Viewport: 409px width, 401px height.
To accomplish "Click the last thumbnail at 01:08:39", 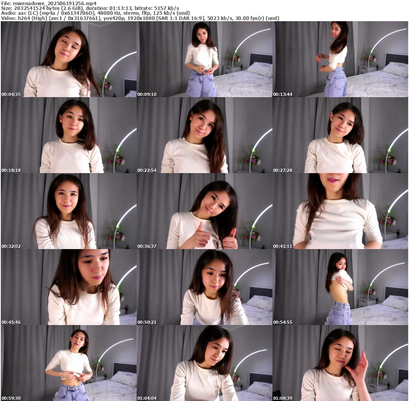I will [340, 363].
